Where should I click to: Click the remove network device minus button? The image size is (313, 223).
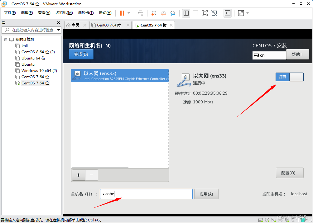tap(92, 175)
